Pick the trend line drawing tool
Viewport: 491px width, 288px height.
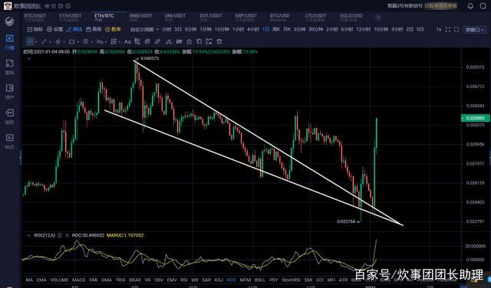(44, 41)
